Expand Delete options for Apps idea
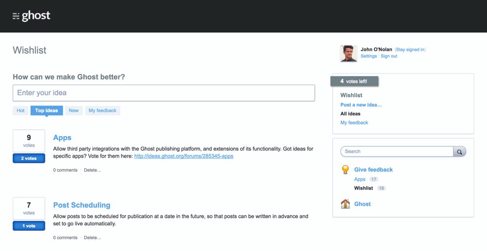The height and width of the screenshot is (251, 487). [x=93, y=170]
